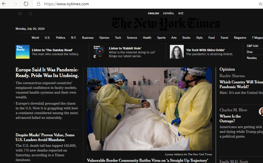The width and height of the screenshot is (263, 163).
Task: Switch edition to English
Action: (154, 13)
